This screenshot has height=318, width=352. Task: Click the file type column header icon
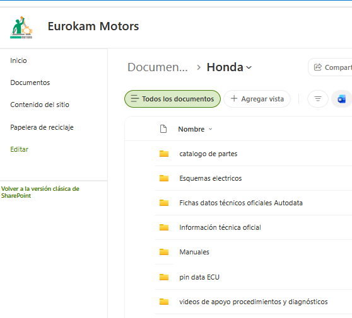[163, 129]
